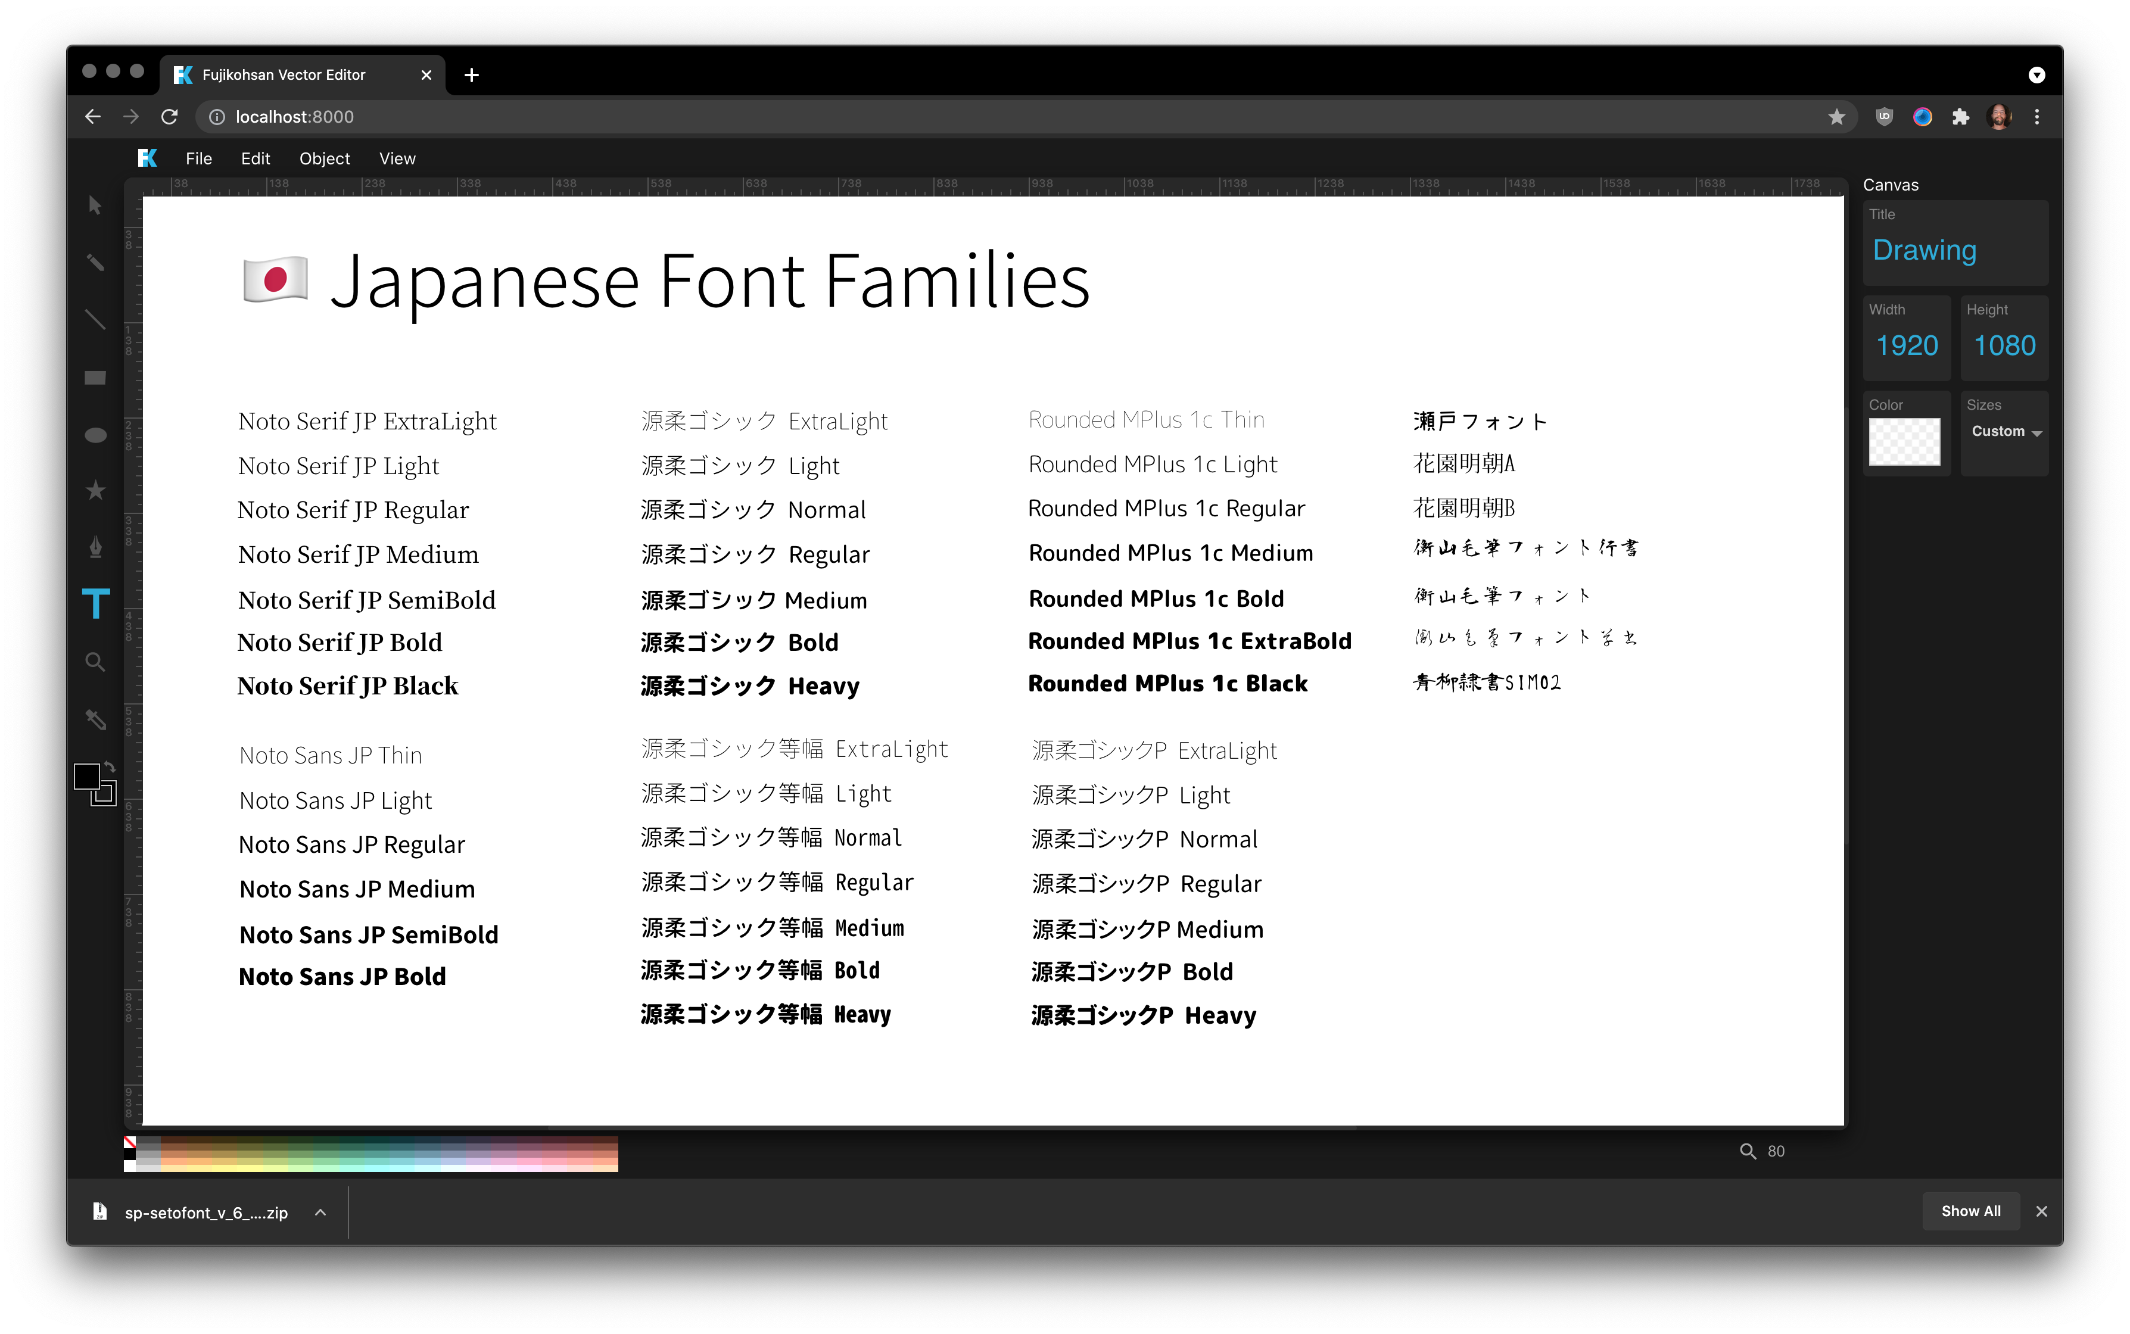Open the Chrome three-dot menu

[2036, 117]
